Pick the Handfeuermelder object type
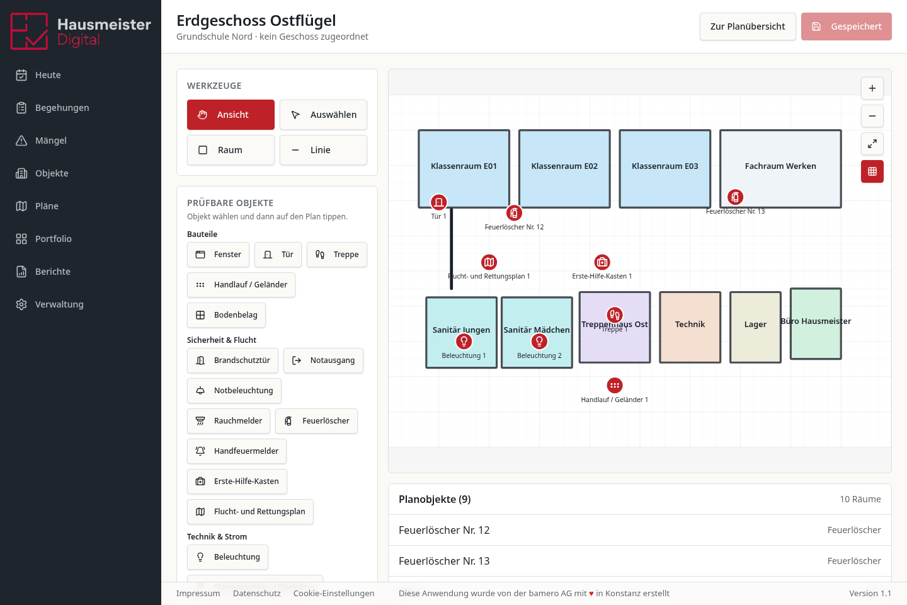The height and width of the screenshot is (605, 907). tap(237, 451)
